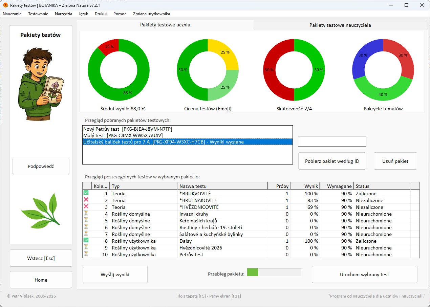Switch to Pakiety testowe nauczyciela tab
This screenshot has height=307, width=430.
(x=340, y=25)
